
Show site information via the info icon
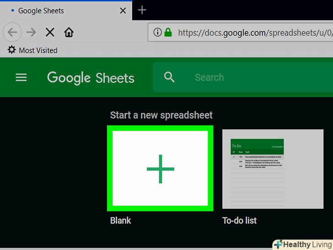coord(157,33)
